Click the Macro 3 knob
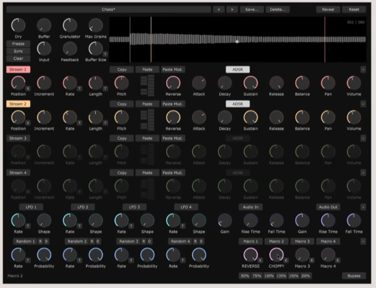Viewport: 376px width, 288px height. [x=302, y=254]
